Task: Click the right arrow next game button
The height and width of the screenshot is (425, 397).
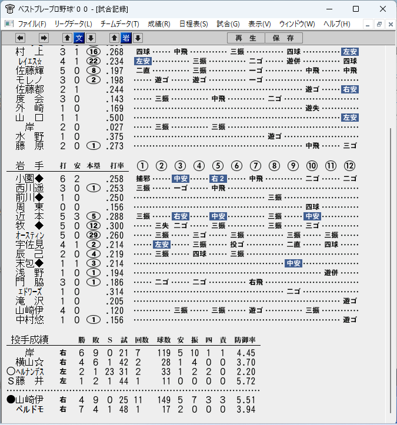Action: 44,38
